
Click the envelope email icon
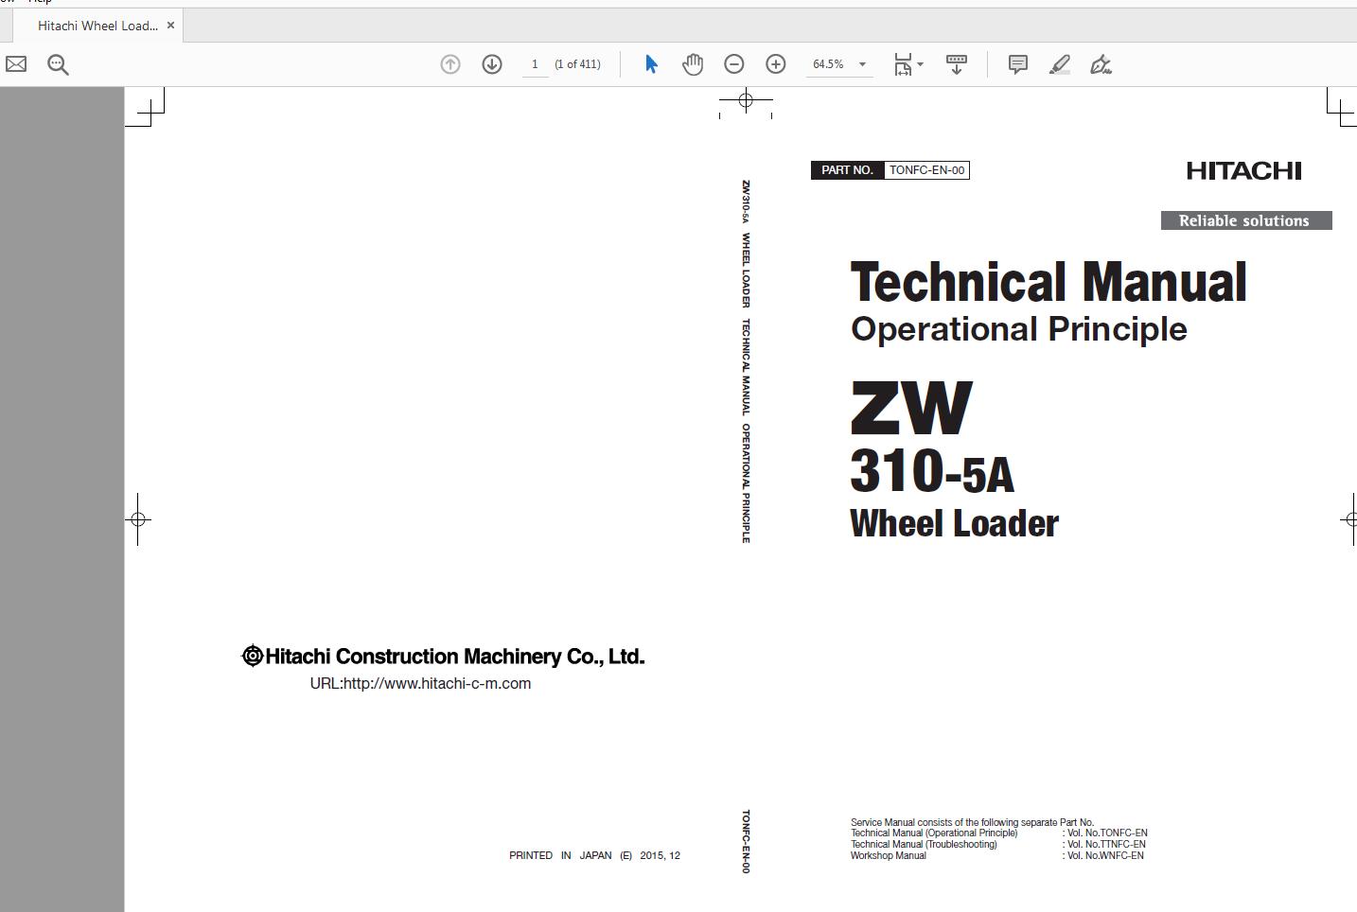pyautogui.click(x=16, y=64)
